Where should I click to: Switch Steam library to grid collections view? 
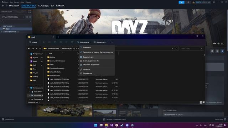click(30, 12)
